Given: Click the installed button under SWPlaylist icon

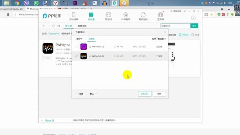Looking at the screenshot, I should [x=47, y=58].
